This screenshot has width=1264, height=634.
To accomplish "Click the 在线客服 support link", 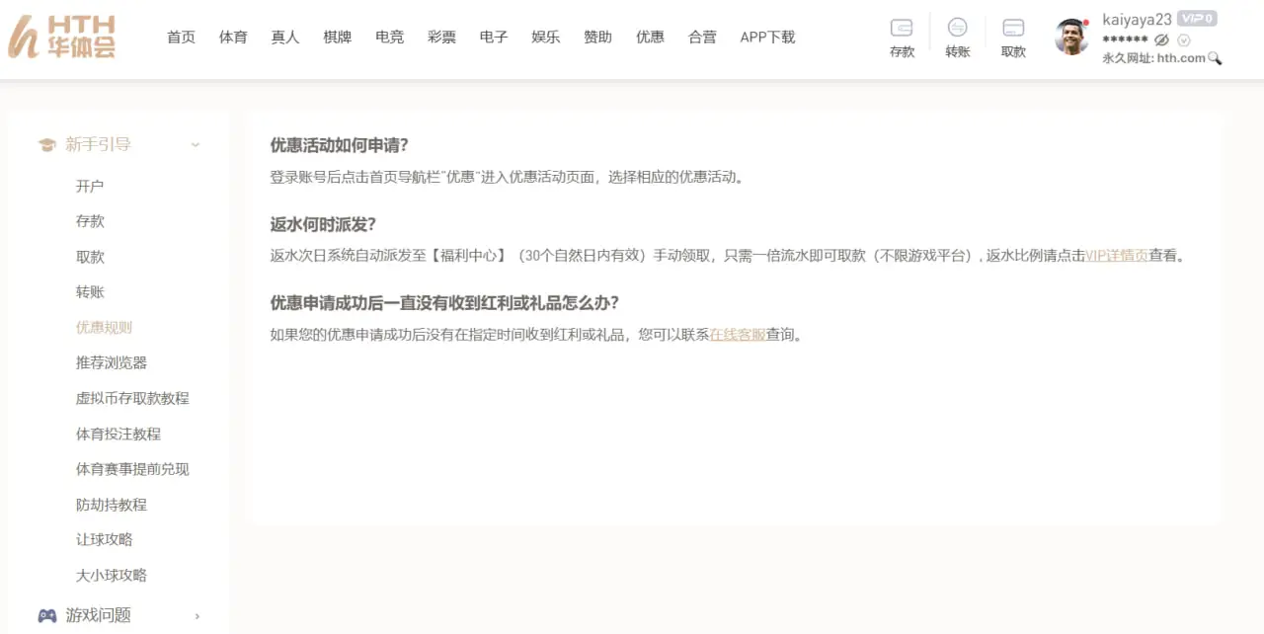I will pyautogui.click(x=738, y=335).
